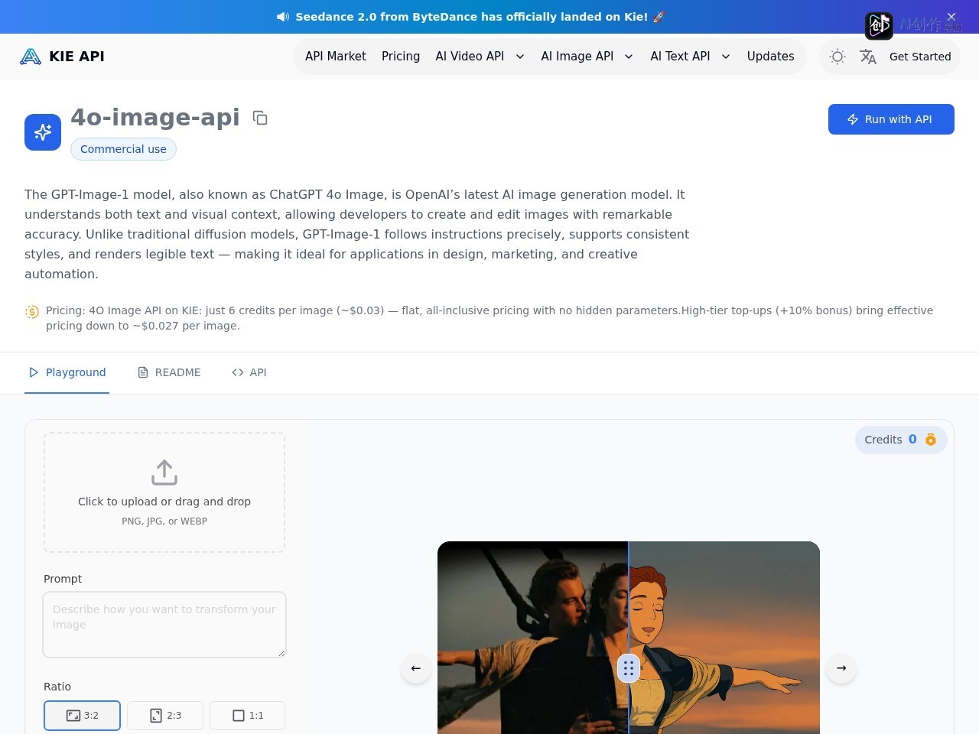Viewport: 979px width, 734px height.
Task: Switch to the Playground tab
Action: pyautogui.click(x=67, y=372)
